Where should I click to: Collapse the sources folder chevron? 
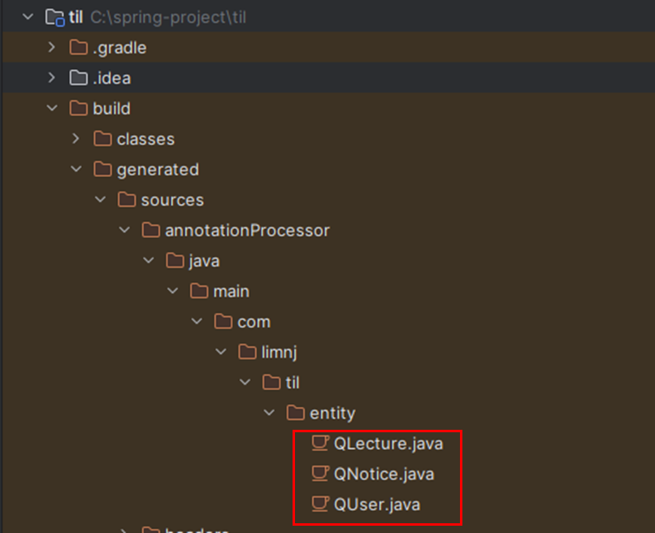tap(100, 200)
